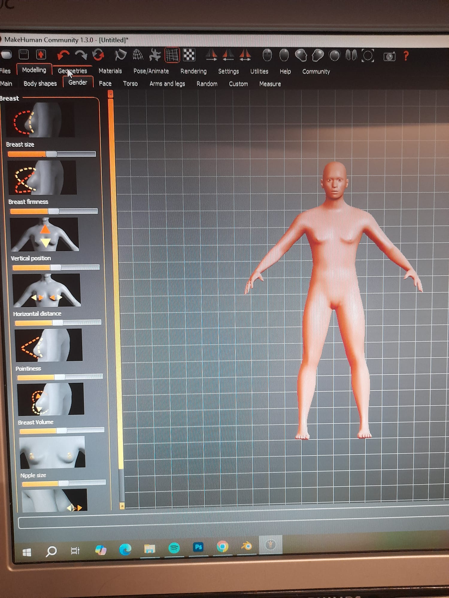Toggle the checkerboard icon in toolbar
The width and height of the screenshot is (449, 598).
[x=189, y=55]
